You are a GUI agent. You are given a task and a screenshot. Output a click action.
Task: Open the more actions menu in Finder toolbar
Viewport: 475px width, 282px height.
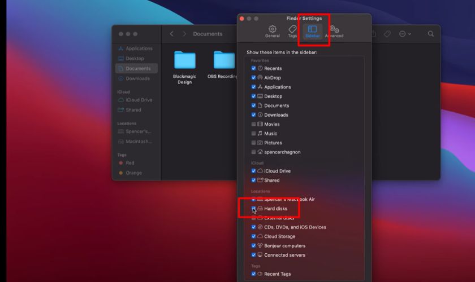coord(405,34)
